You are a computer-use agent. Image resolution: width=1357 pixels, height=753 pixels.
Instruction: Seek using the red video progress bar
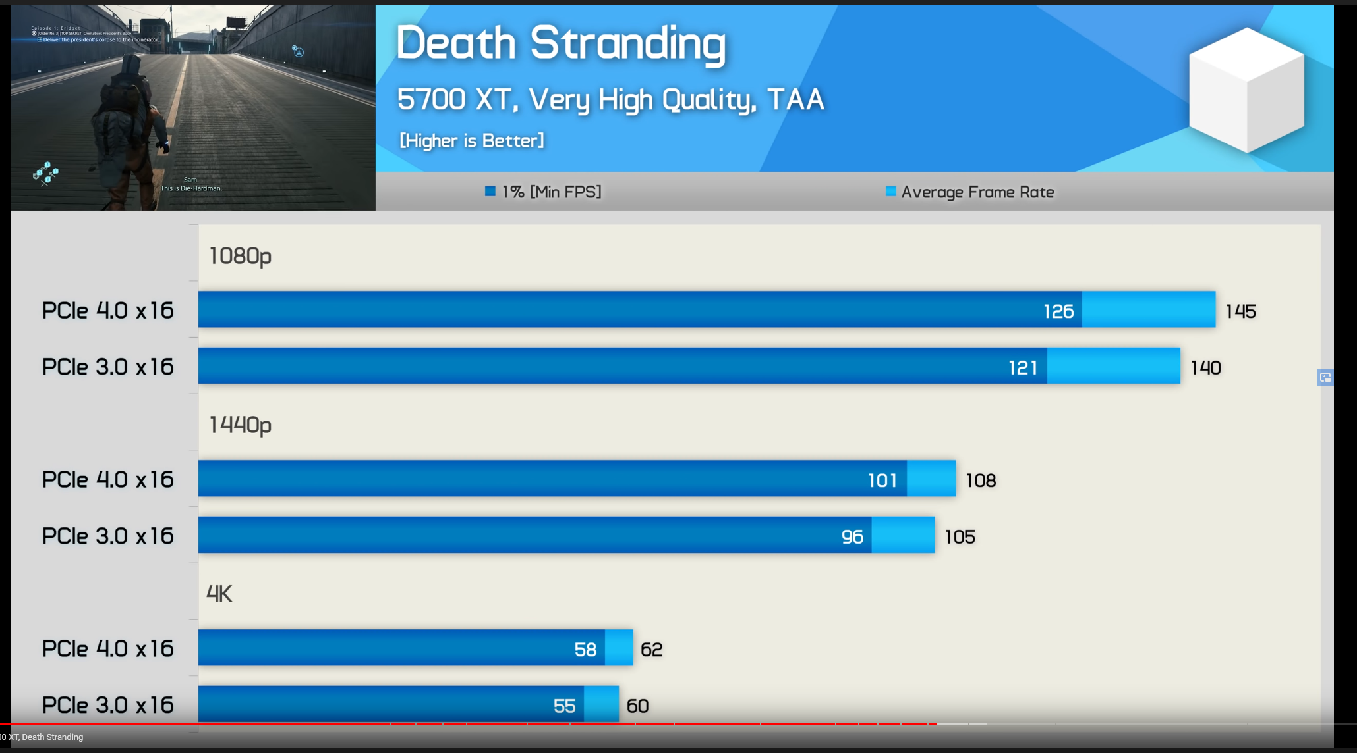point(469,723)
